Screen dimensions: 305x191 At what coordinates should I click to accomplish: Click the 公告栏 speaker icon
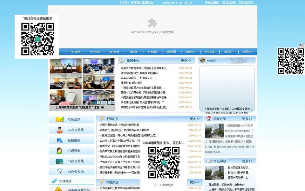[202, 60]
